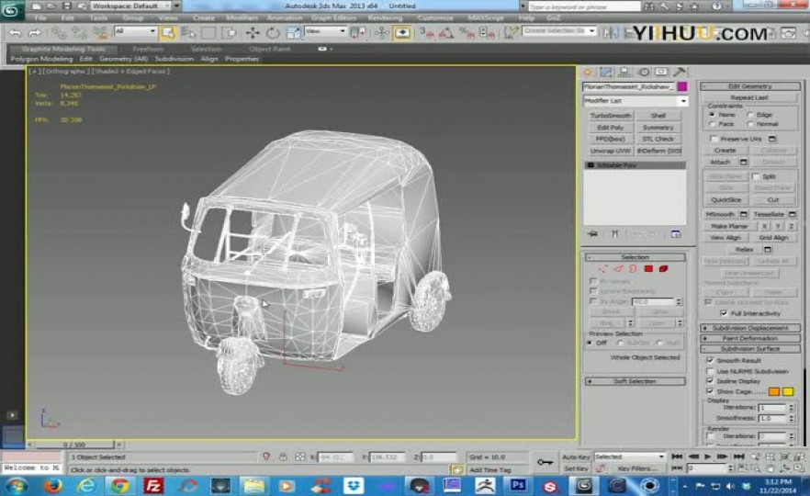The width and height of the screenshot is (810, 496).
Task: Activate the Select and Move tool
Action: click(252, 33)
